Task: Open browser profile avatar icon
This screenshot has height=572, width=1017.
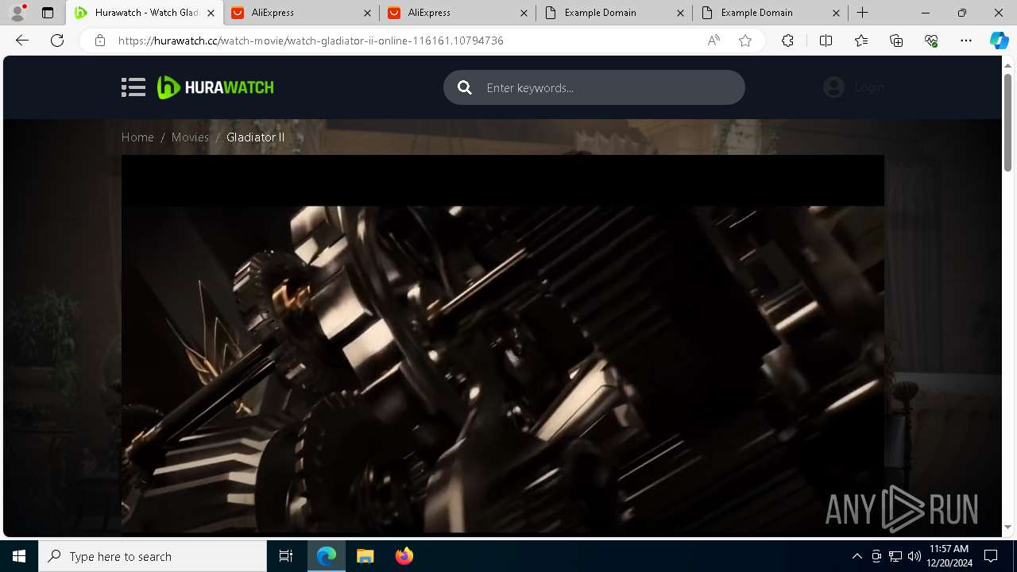Action: [17, 13]
